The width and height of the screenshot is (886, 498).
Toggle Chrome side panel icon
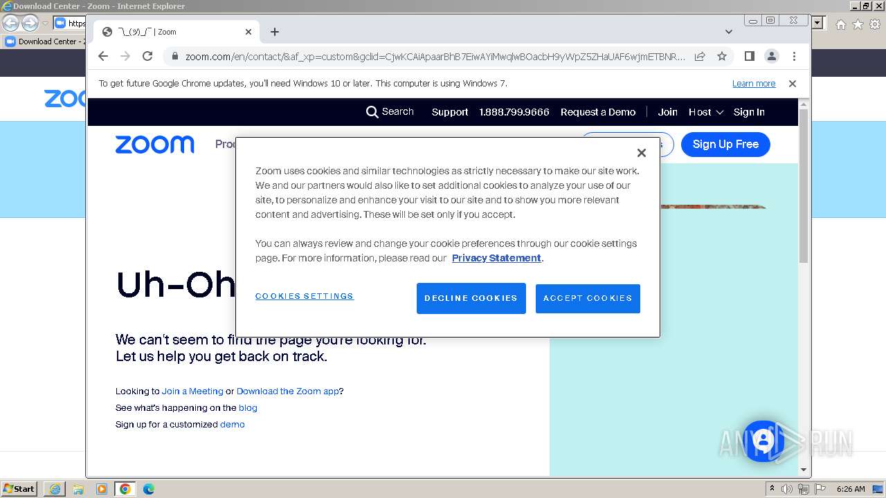tap(749, 56)
